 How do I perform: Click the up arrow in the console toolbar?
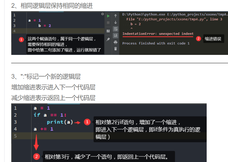click(x=115, y=16)
